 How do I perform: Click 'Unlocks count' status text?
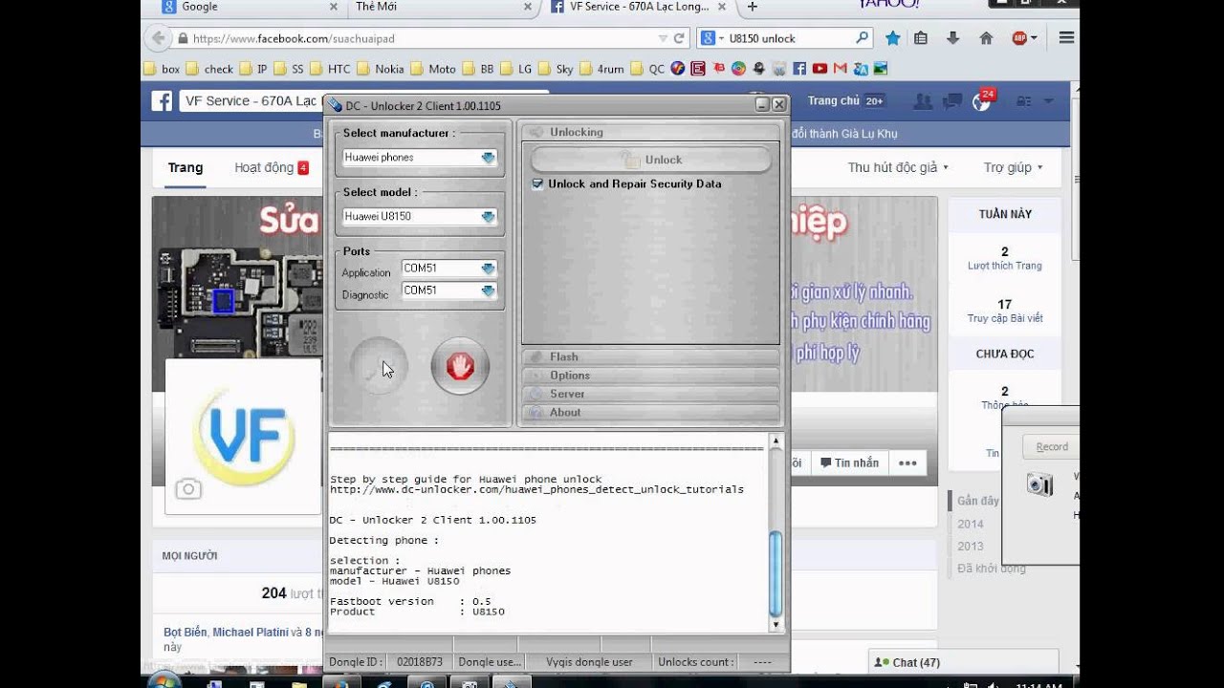tap(695, 661)
